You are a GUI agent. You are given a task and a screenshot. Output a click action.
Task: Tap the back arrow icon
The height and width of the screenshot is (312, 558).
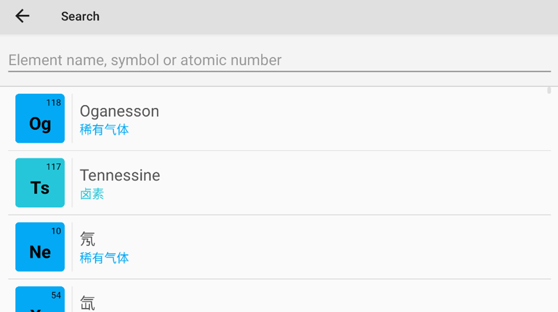click(22, 16)
